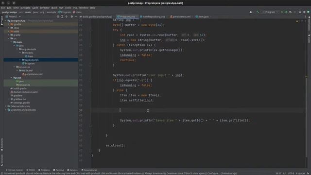The width and height of the screenshot is (311, 175).
Task: Toggle the Project sidebar stripe button
Action: pos(2,20)
